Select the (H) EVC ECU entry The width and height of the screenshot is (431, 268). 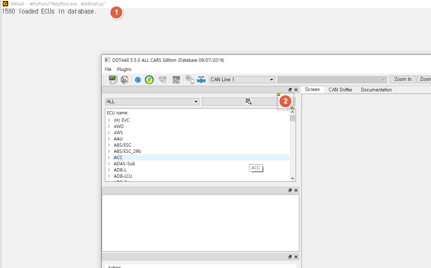coord(121,120)
